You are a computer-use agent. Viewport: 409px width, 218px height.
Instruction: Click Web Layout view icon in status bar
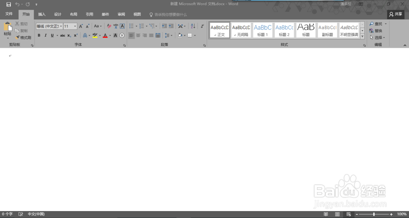(348, 214)
